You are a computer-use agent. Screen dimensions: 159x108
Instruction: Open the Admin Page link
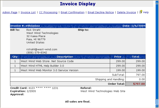[10, 12]
